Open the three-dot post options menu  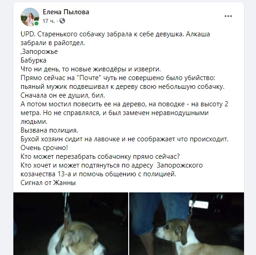point(228,16)
